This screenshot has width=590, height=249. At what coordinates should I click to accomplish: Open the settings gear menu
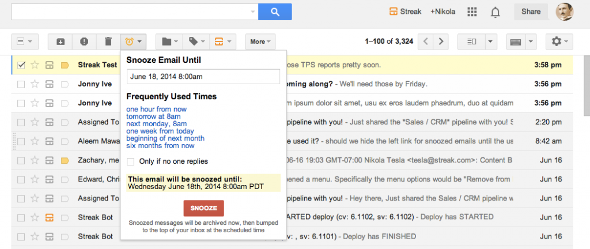pos(559,41)
